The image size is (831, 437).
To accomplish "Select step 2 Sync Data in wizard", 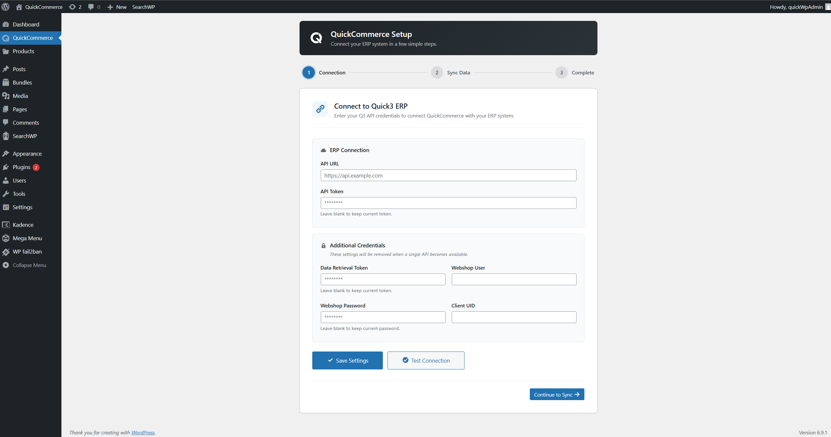I will pos(437,72).
